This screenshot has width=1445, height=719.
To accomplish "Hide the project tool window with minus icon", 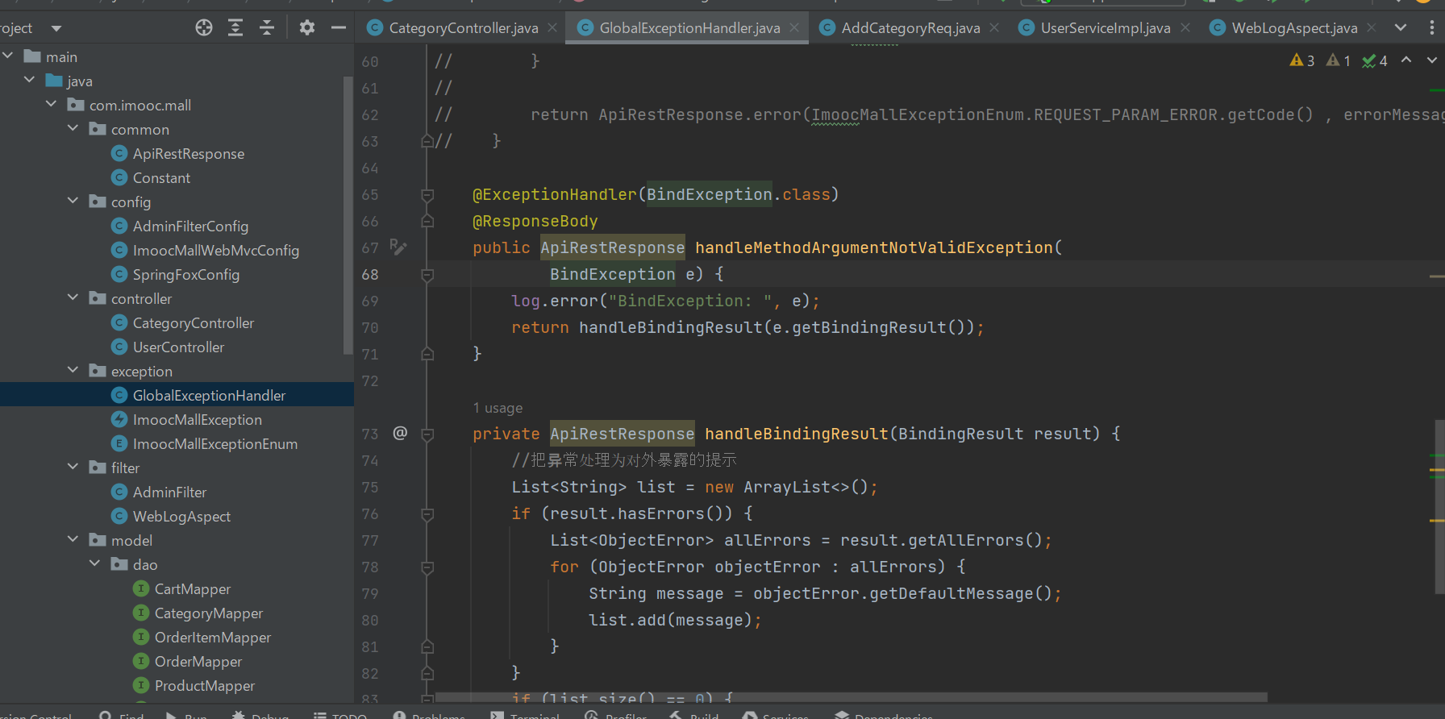I will coord(339,28).
